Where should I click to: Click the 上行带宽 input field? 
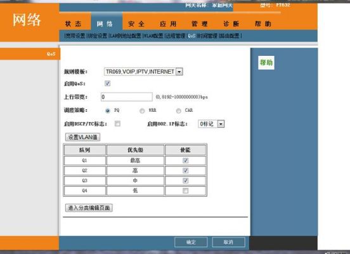[x=127, y=97]
